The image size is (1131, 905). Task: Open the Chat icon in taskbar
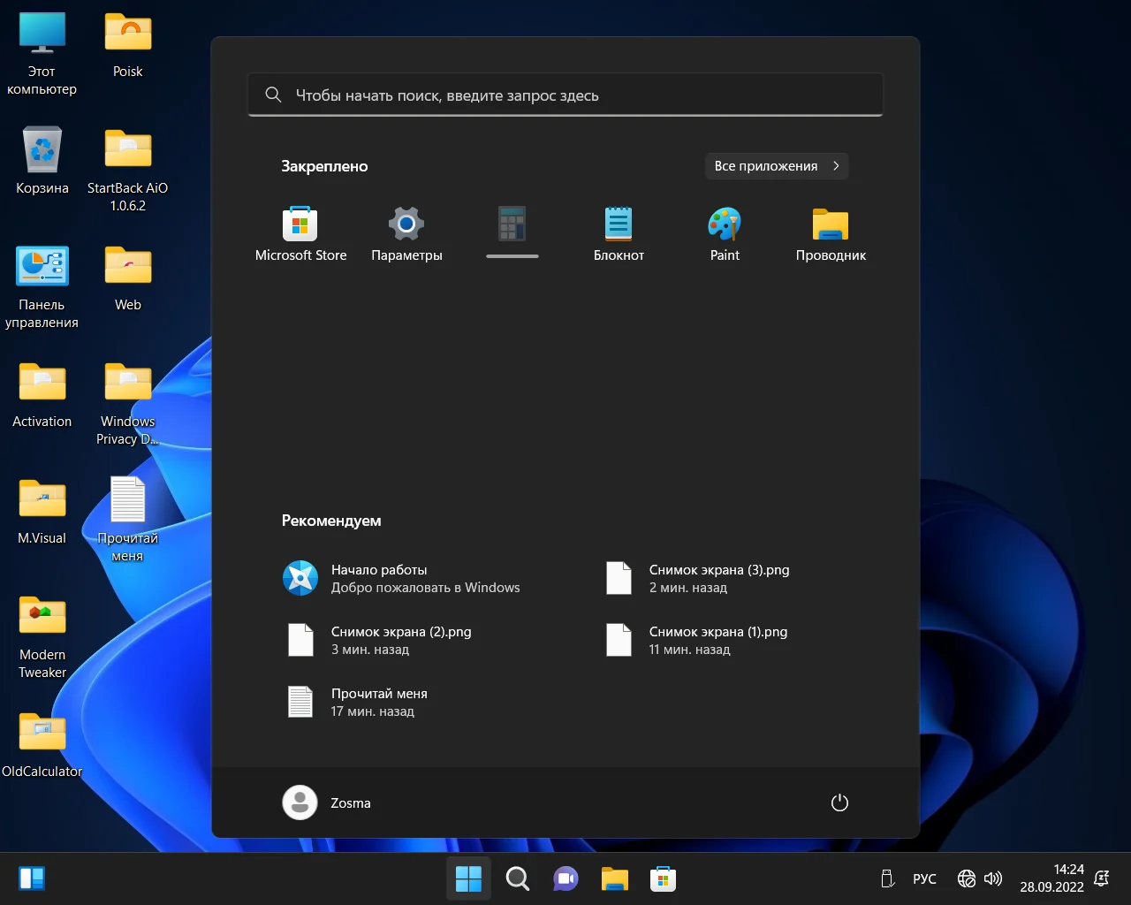[565, 878]
